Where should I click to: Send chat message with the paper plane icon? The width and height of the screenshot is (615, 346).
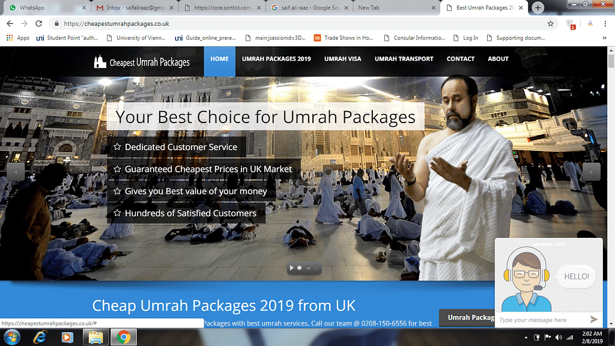point(593,320)
